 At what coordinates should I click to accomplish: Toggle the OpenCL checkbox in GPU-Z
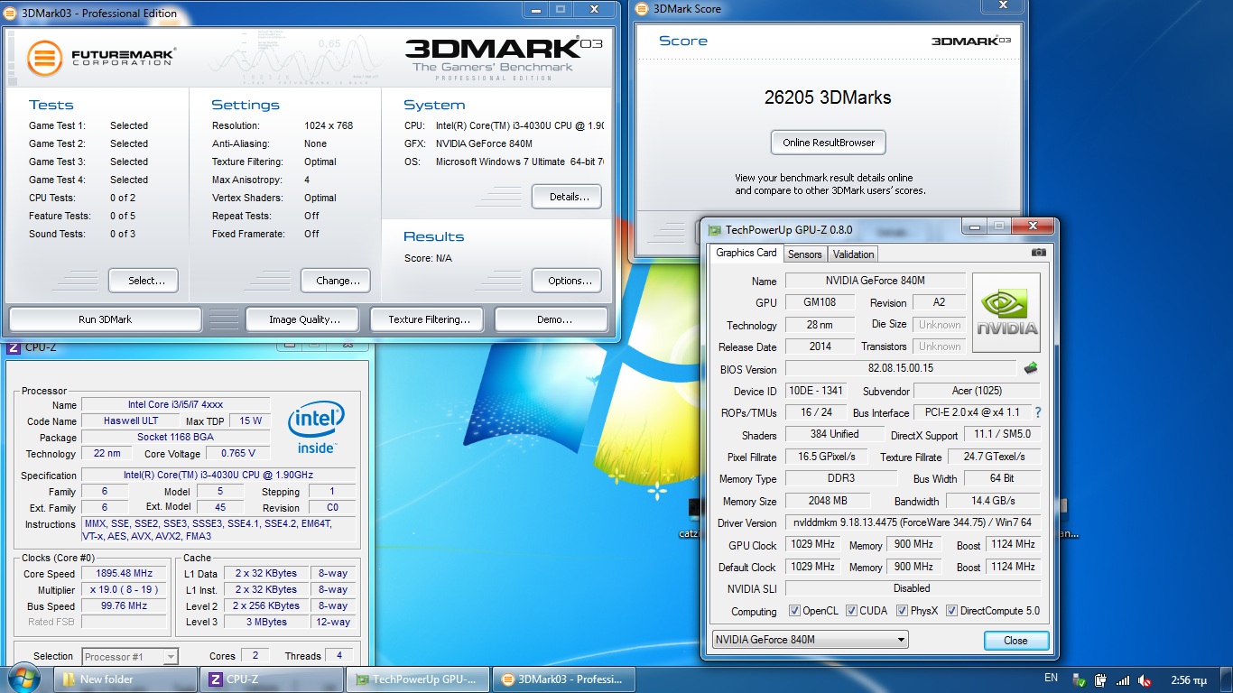[794, 611]
